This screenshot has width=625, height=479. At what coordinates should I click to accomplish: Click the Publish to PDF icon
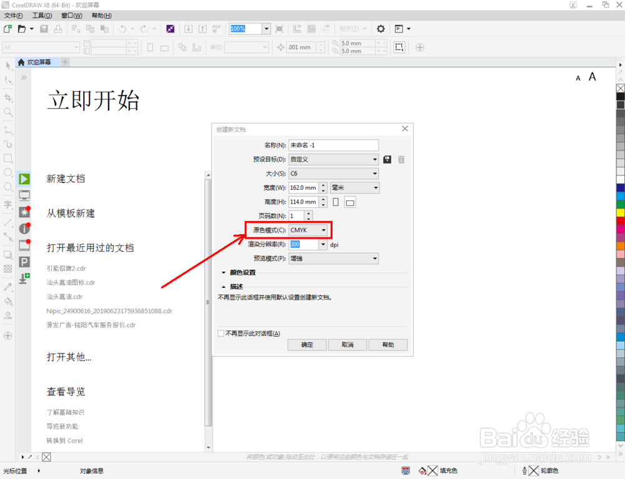click(x=216, y=29)
